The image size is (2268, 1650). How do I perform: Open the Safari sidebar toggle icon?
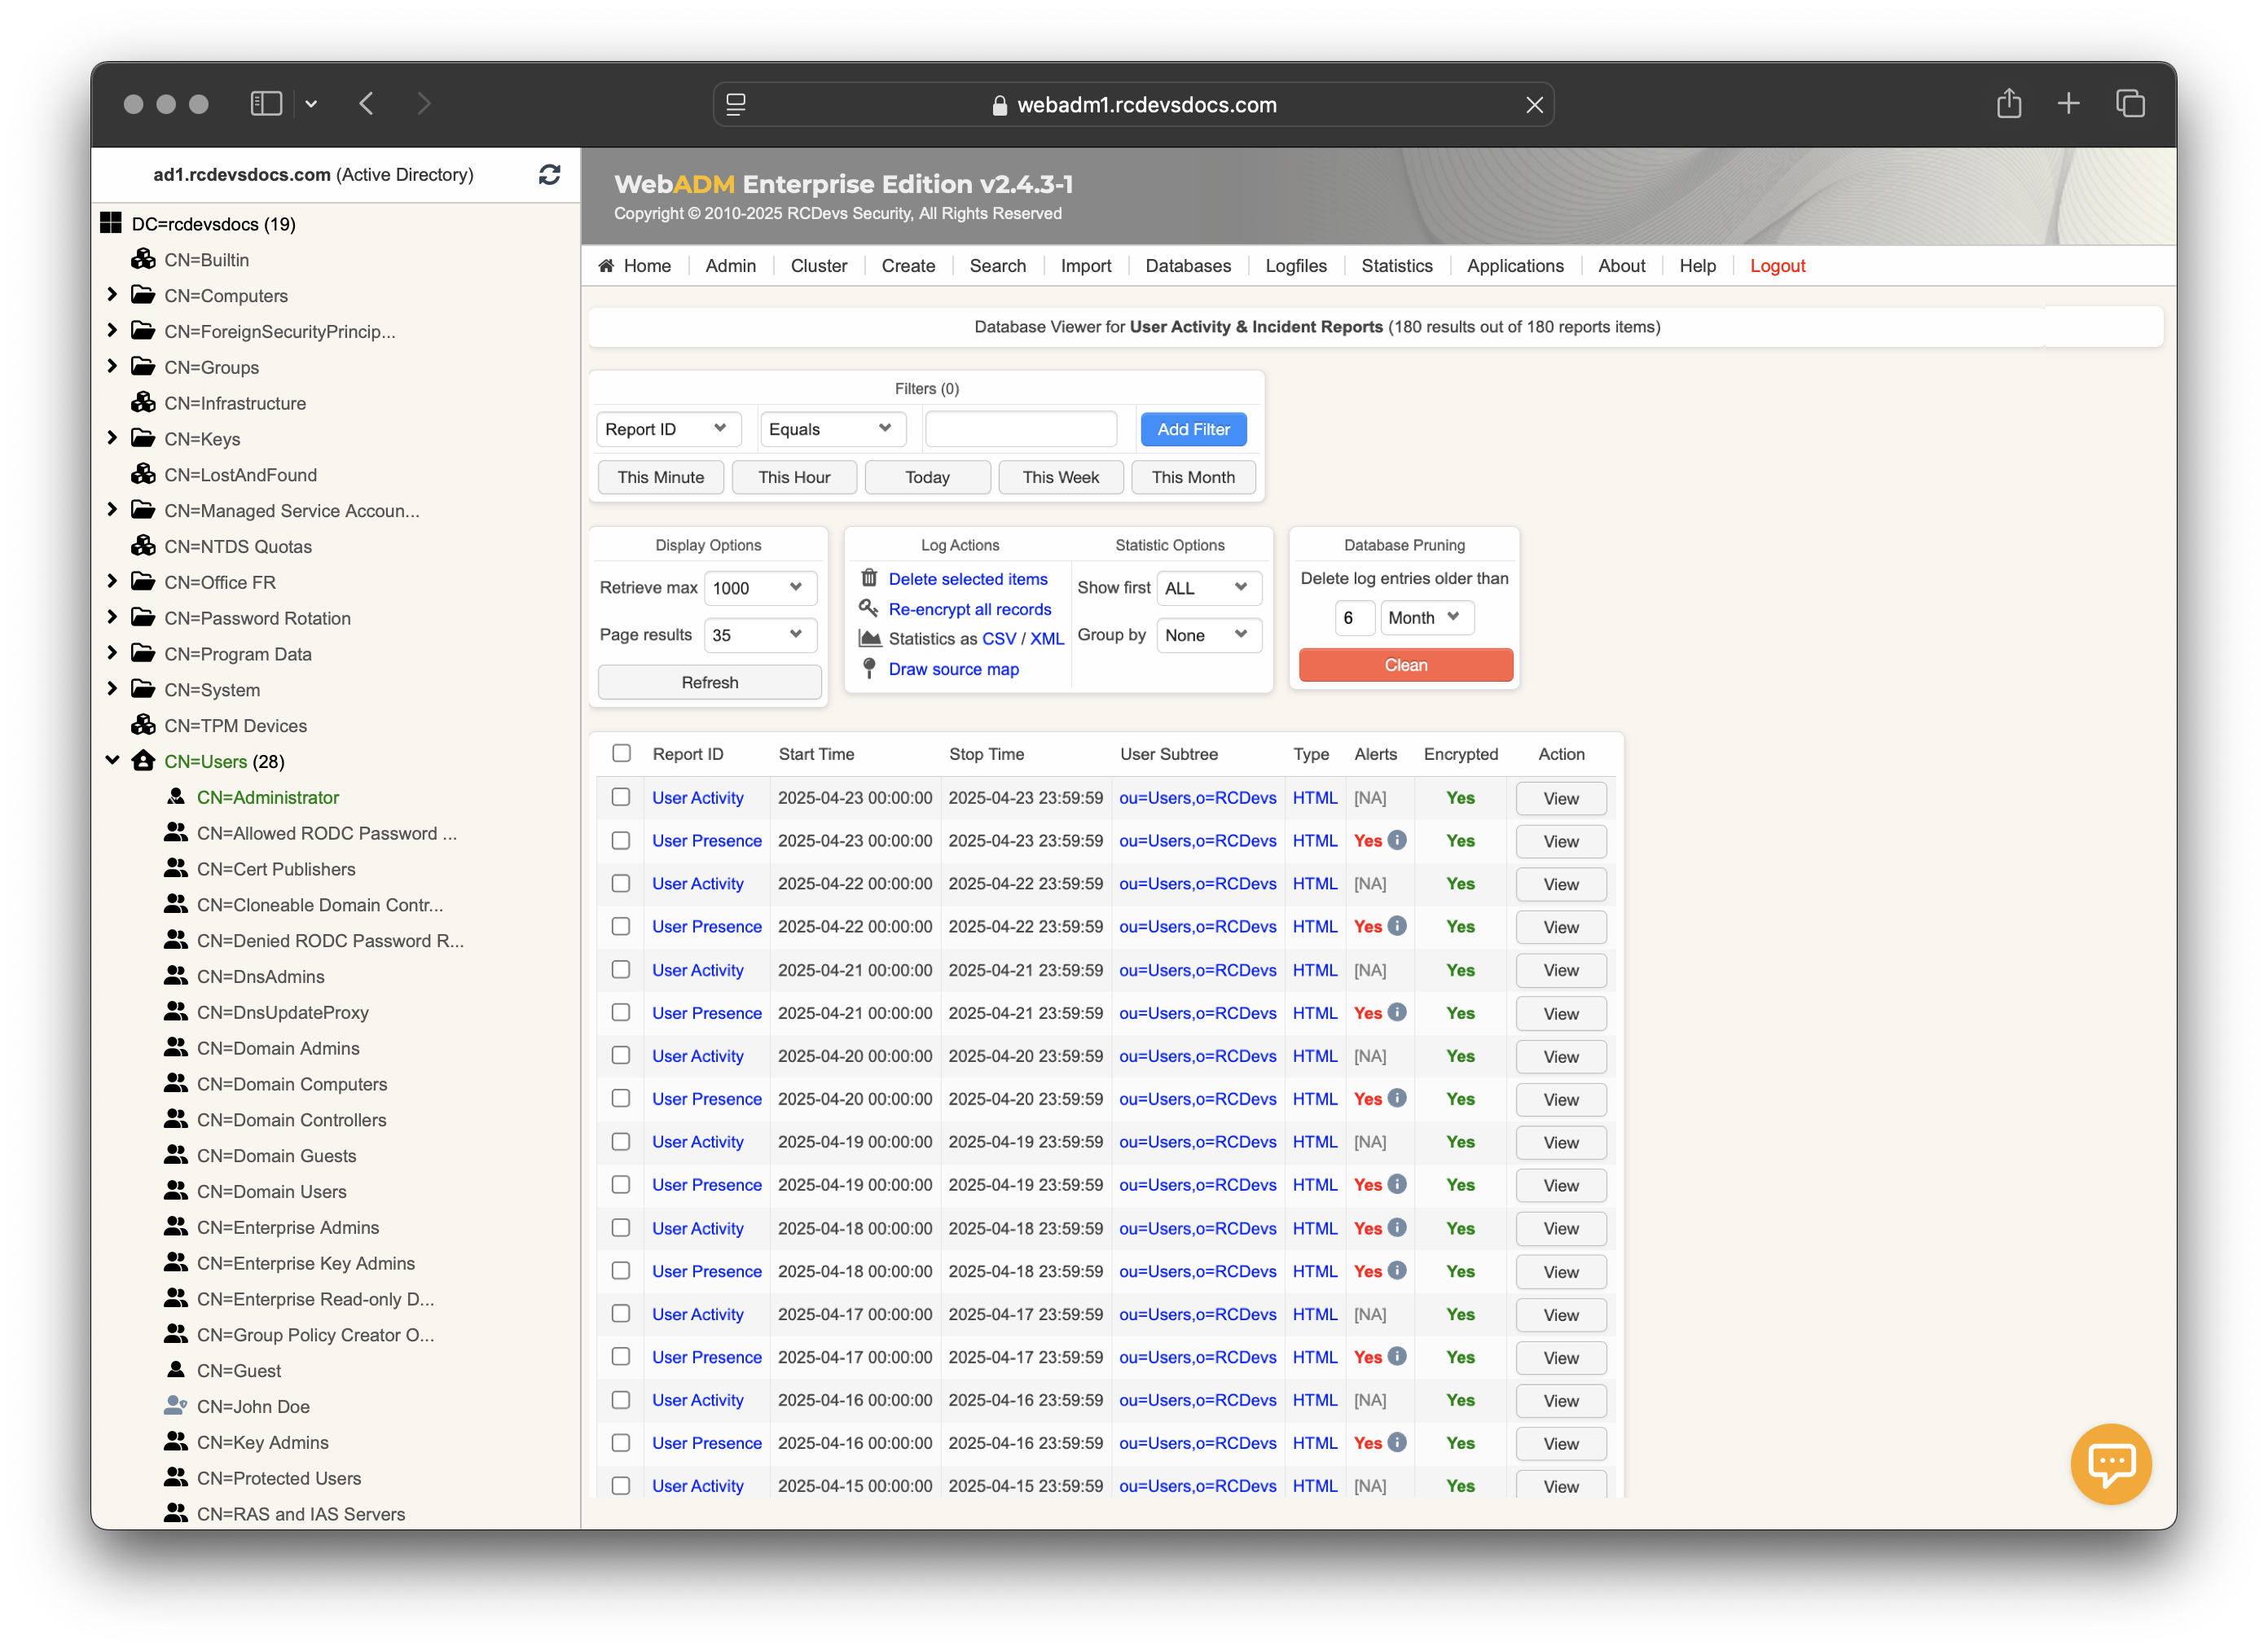[266, 104]
